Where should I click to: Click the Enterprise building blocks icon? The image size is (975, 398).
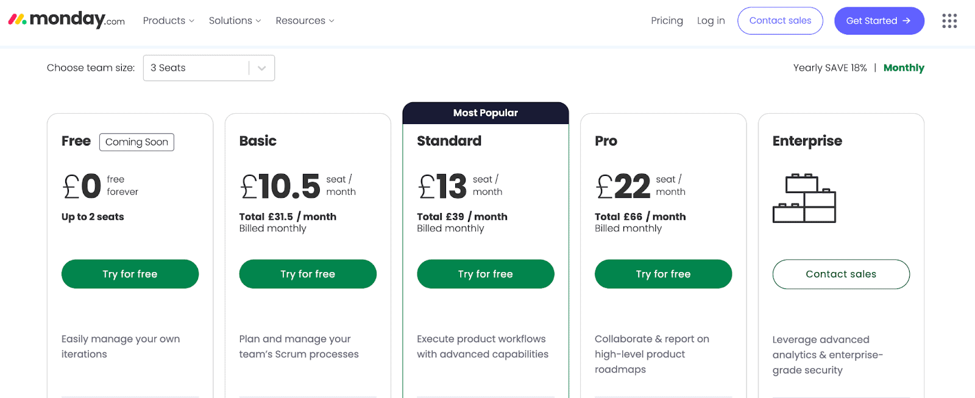coord(804,198)
